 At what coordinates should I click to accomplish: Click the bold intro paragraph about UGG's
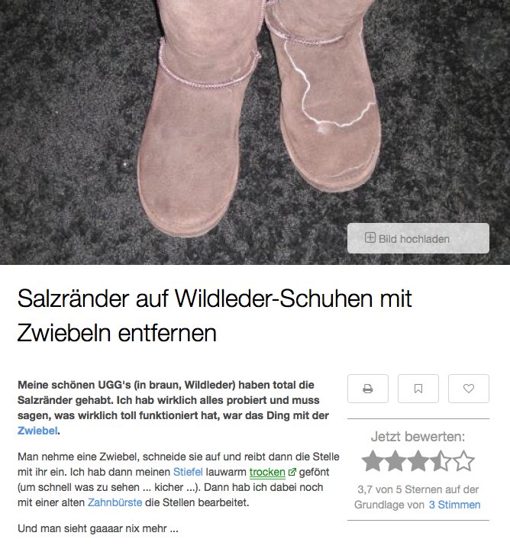(173, 408)
